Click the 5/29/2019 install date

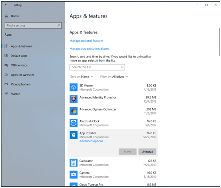(150, 137)
